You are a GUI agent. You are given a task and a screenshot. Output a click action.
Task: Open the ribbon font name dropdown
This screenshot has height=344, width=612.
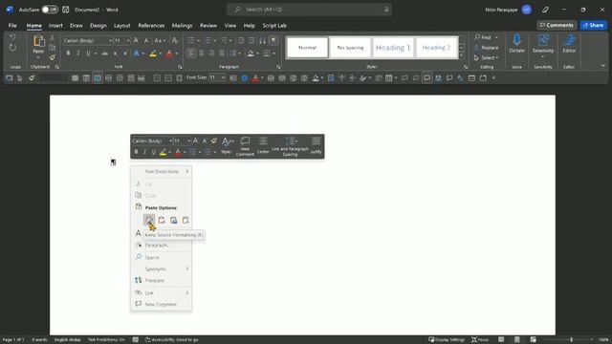coord(111,40)
